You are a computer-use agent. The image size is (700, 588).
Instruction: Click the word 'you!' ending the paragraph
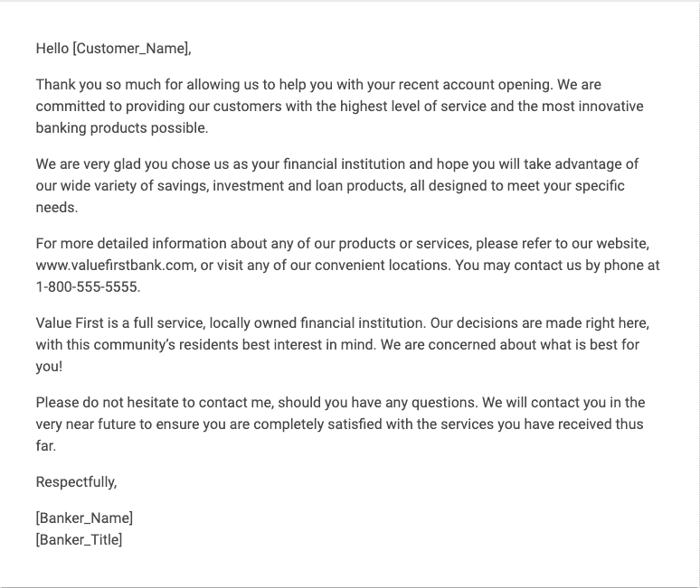coord(49,367)
